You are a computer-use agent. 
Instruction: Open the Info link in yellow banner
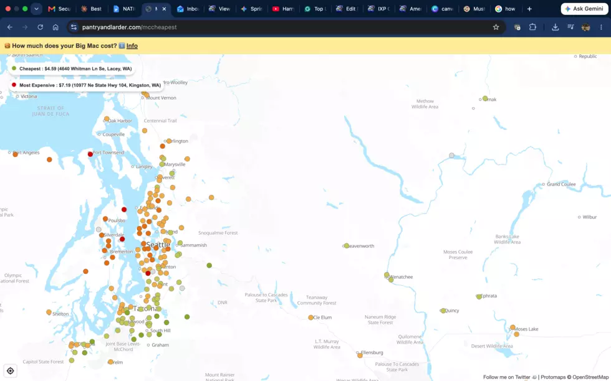[x=132, y=46]
